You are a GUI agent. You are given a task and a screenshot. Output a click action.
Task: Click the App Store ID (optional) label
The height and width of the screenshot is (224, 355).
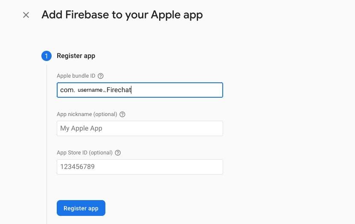84,153
